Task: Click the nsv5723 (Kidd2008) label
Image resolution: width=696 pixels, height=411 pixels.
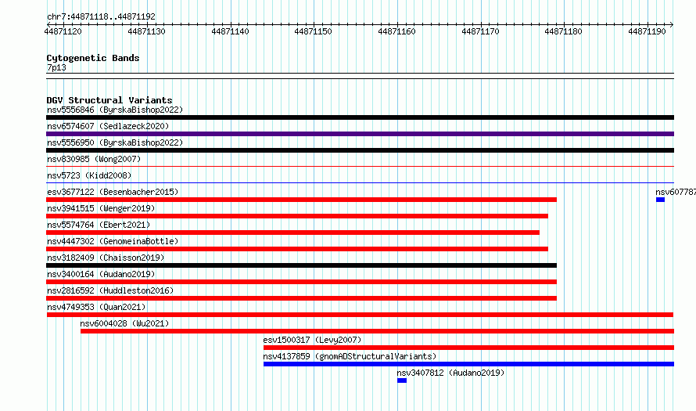Action: point(89,175)
